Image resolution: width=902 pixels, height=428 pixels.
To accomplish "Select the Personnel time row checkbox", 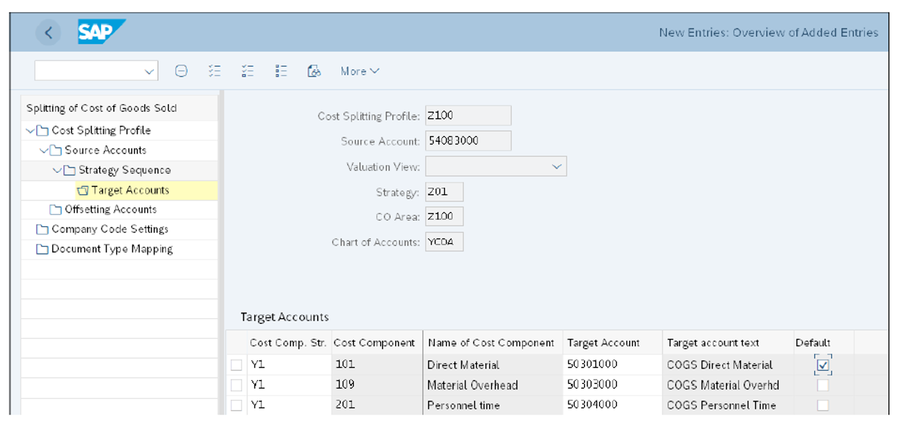I will coord(237,406).
